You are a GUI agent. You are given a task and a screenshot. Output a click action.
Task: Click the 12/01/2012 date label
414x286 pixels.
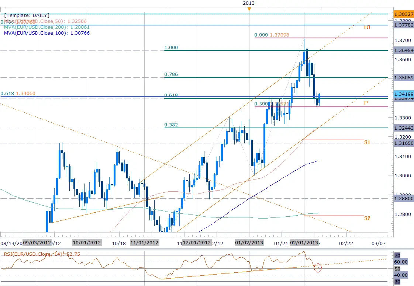[197, 243]
